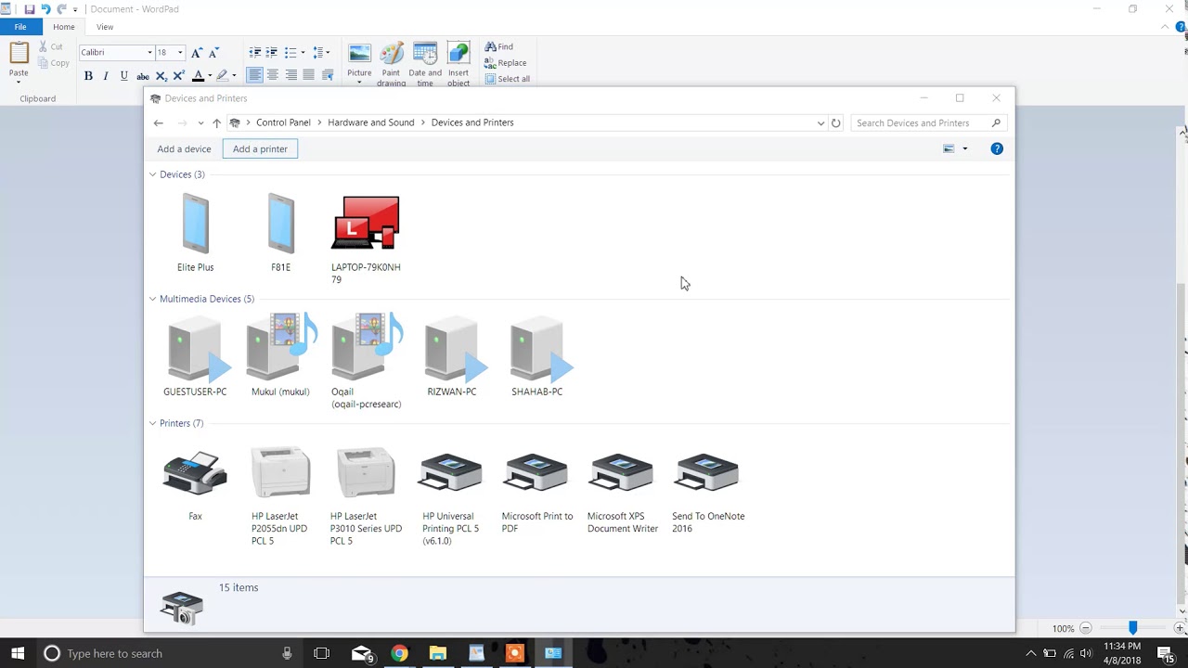This screenshot has width=1188, height=668.
Task: Click the Add a printer button
Action: coord(260,148)
